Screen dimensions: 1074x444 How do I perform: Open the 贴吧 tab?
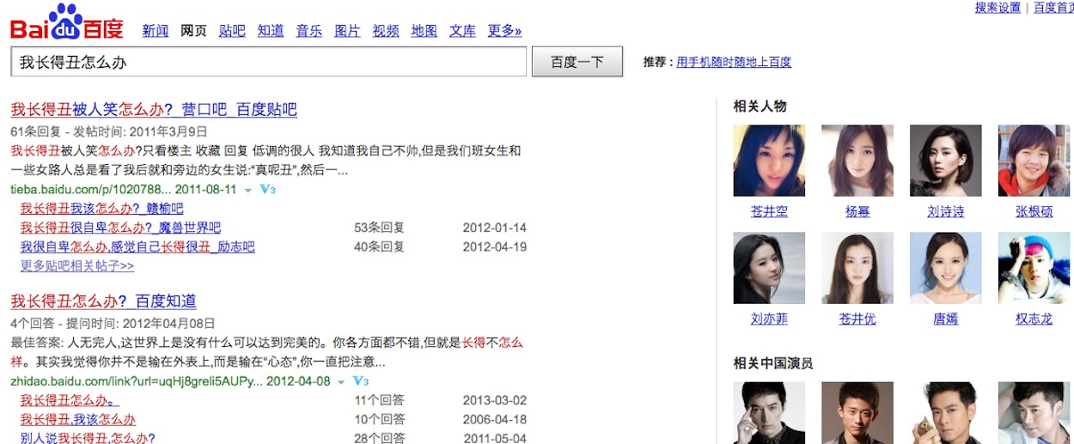pos(232,31)
